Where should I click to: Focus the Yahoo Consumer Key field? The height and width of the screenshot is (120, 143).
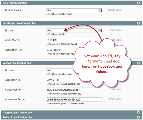pos(74,90)
